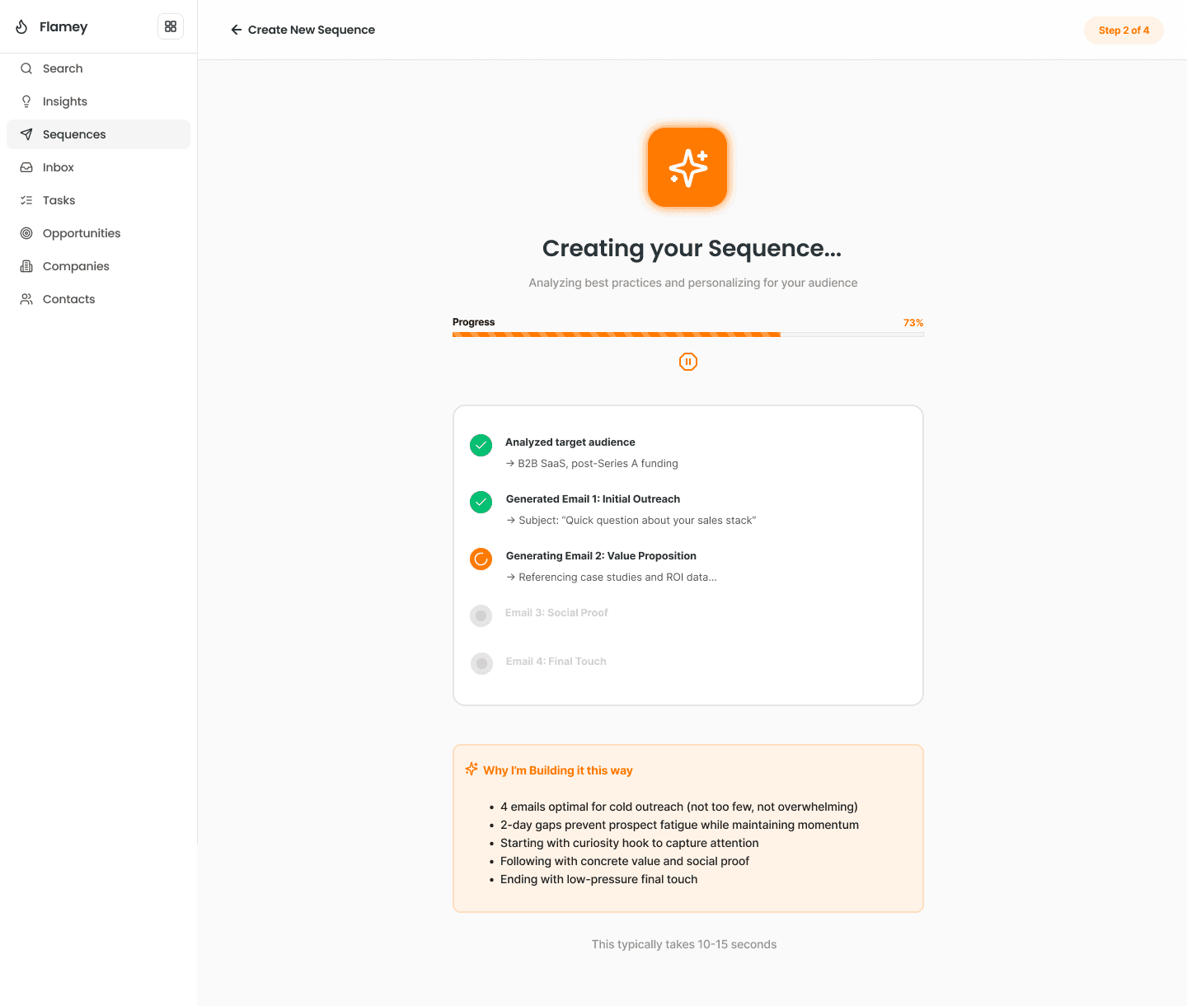The height and width of the screenshot is (1006, 1187).
Task: Select the pending Email 3: Social Proof step
Action: tap(556, 613)
